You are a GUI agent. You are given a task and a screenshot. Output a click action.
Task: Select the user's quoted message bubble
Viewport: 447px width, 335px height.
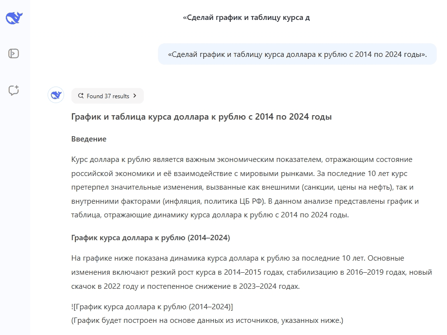[297, 53]
